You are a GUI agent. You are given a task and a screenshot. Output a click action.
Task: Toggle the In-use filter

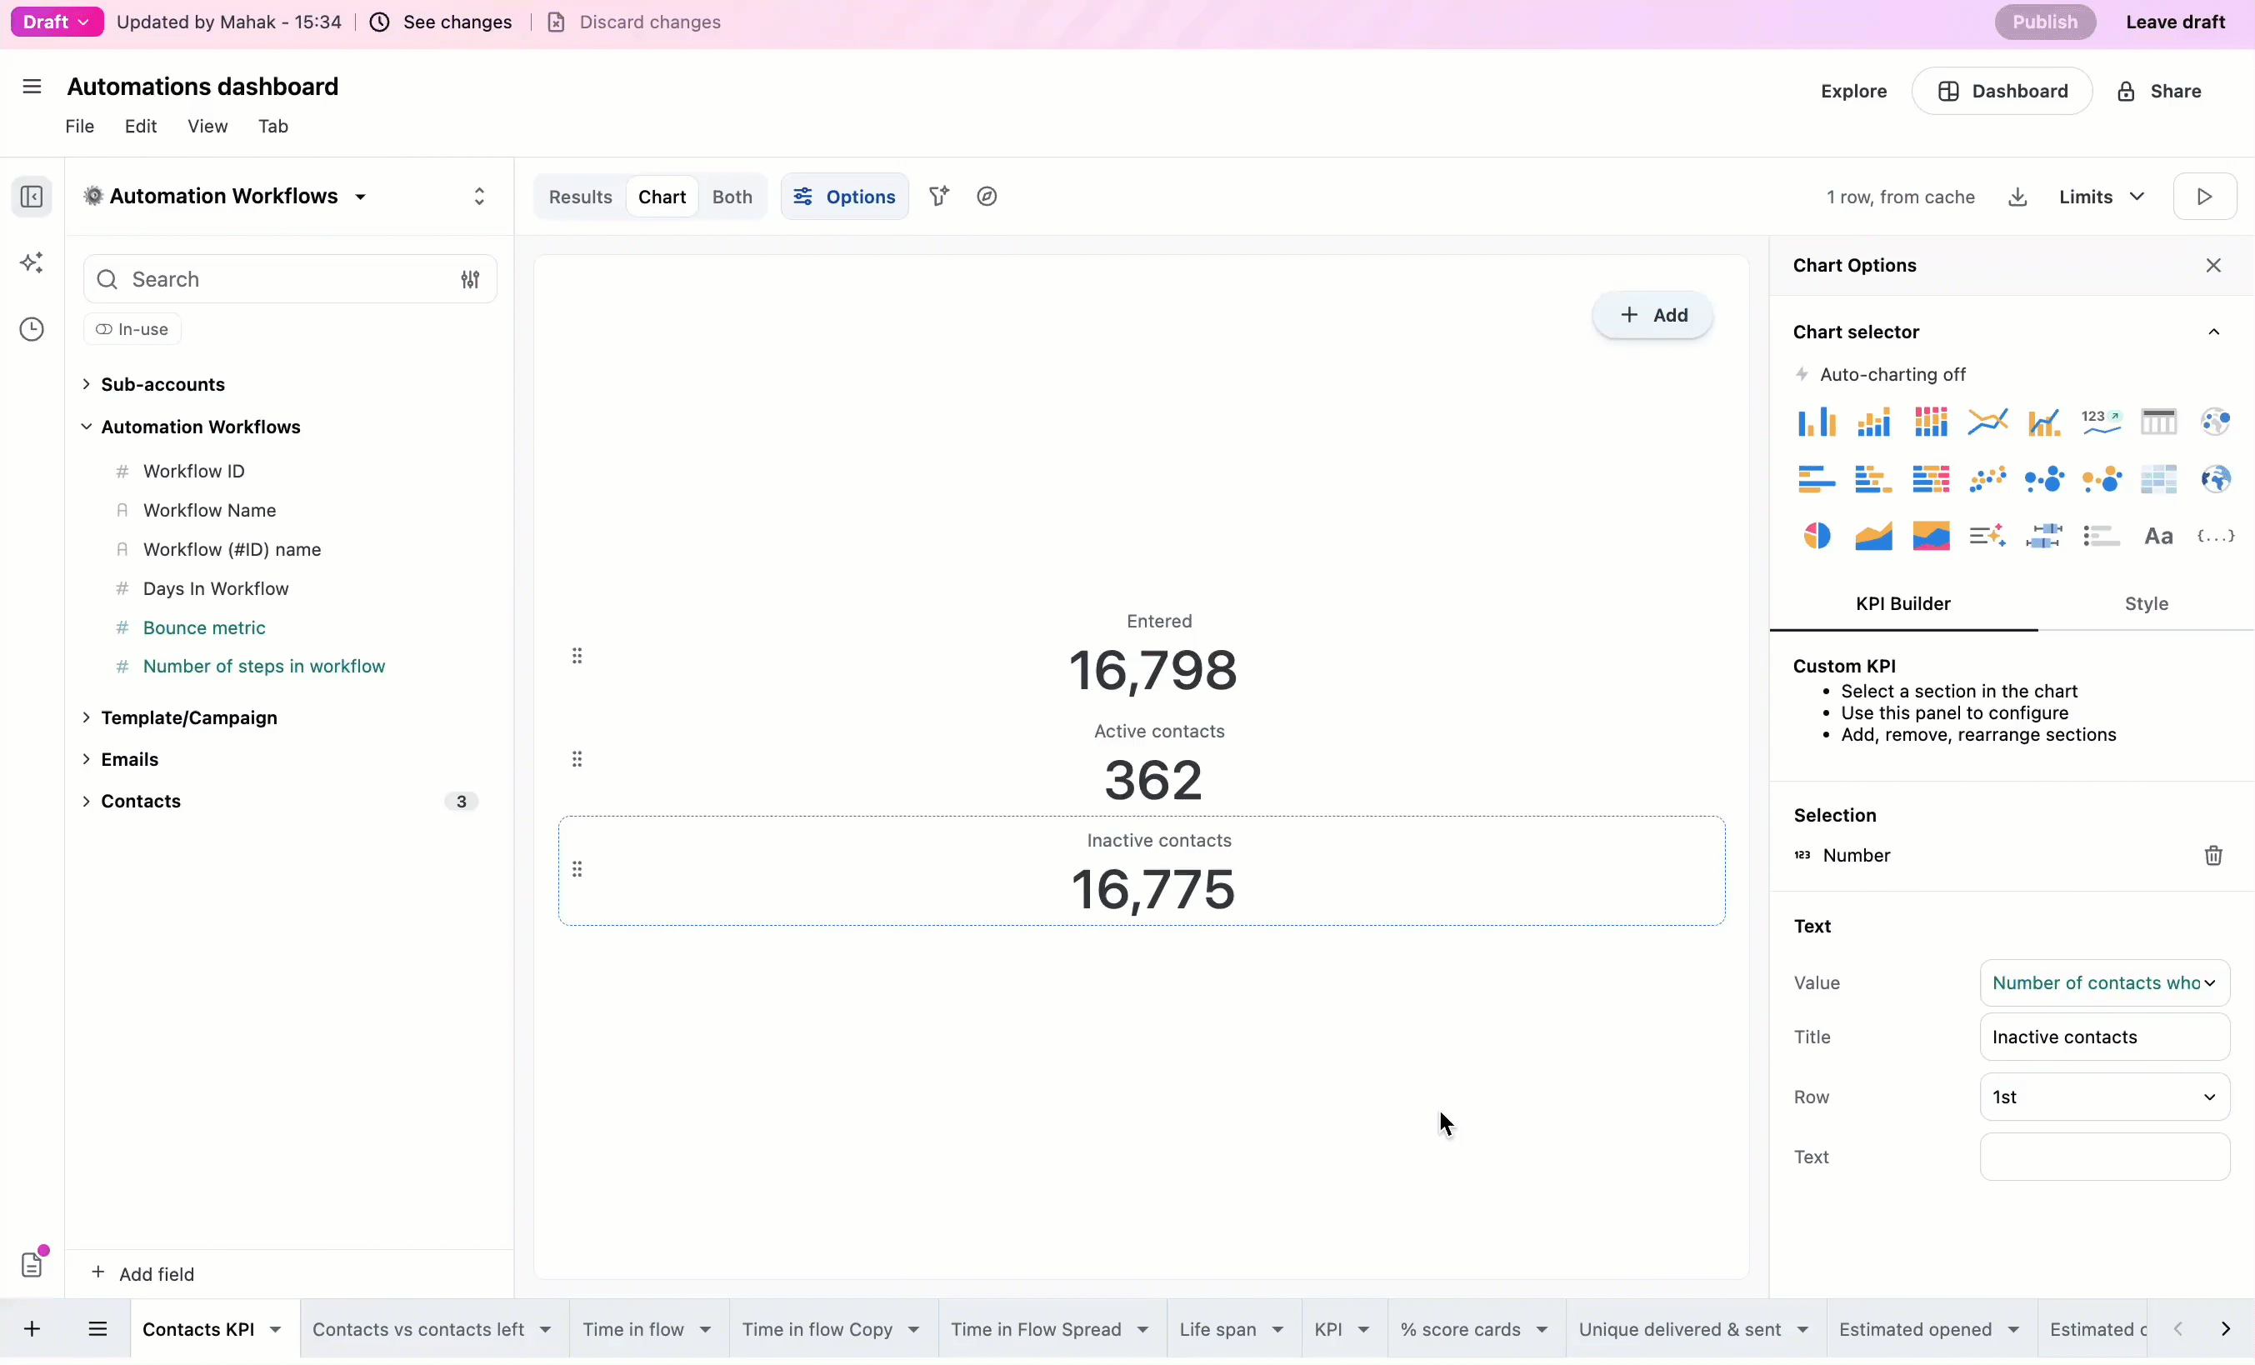(132, 328)
